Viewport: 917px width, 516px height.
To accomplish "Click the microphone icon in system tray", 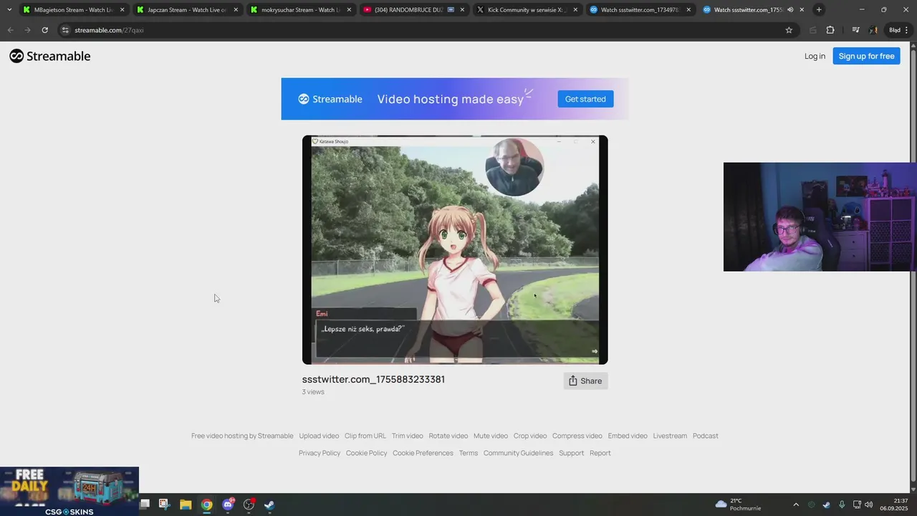I will (x=842, y=505).
